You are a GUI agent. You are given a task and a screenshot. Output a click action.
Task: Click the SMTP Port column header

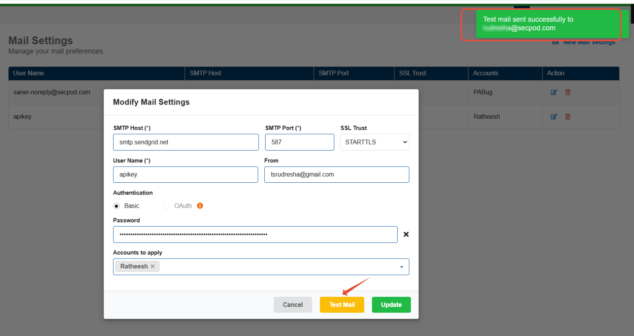point(354,73)
